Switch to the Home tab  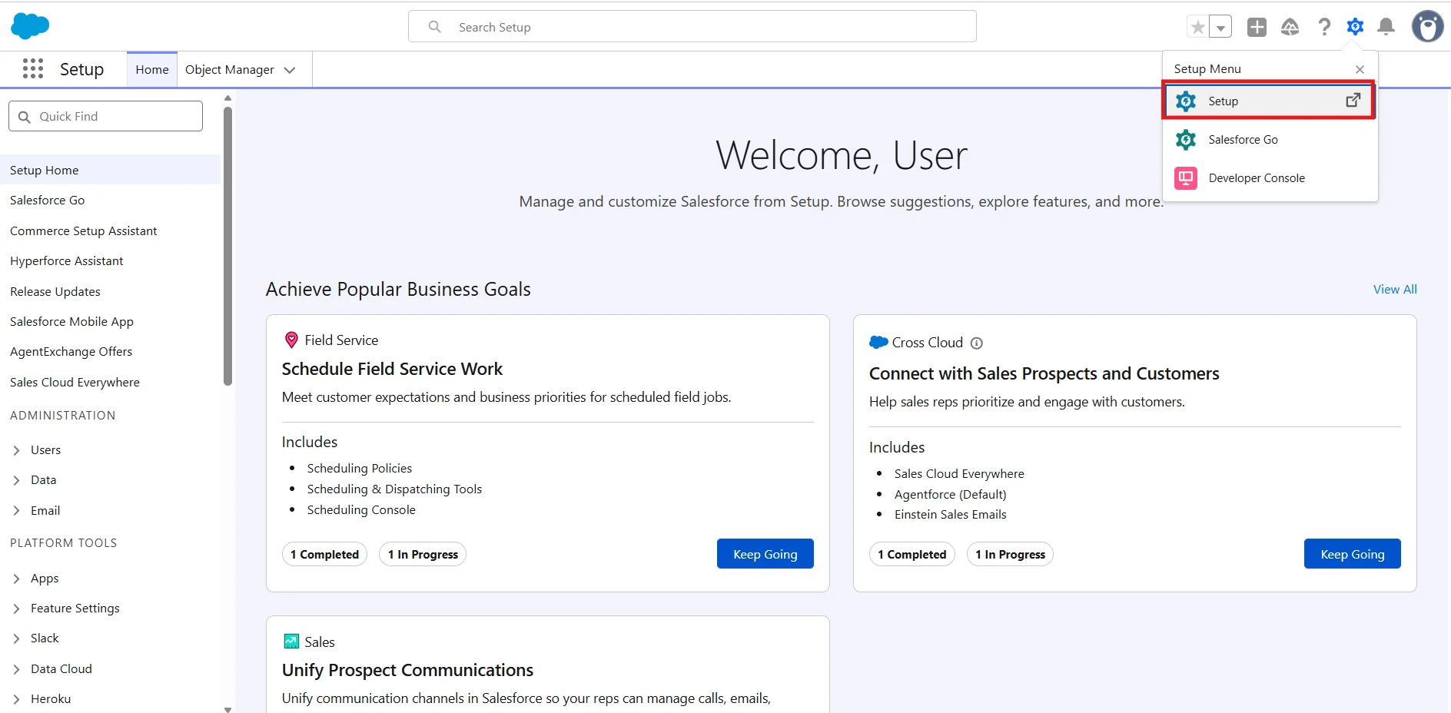[152, 70]
